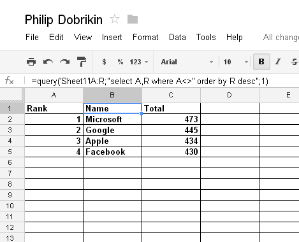Select the Paint format roller icon
299x242 pixels.
tap(82, 62)
